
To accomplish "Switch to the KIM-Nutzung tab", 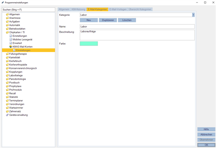I will click(x=78, y=9).
